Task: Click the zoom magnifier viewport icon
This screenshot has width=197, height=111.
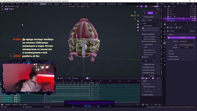Action: click(138, 21)
